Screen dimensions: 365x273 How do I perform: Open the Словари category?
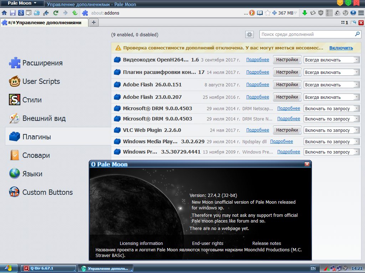[58, 155]
